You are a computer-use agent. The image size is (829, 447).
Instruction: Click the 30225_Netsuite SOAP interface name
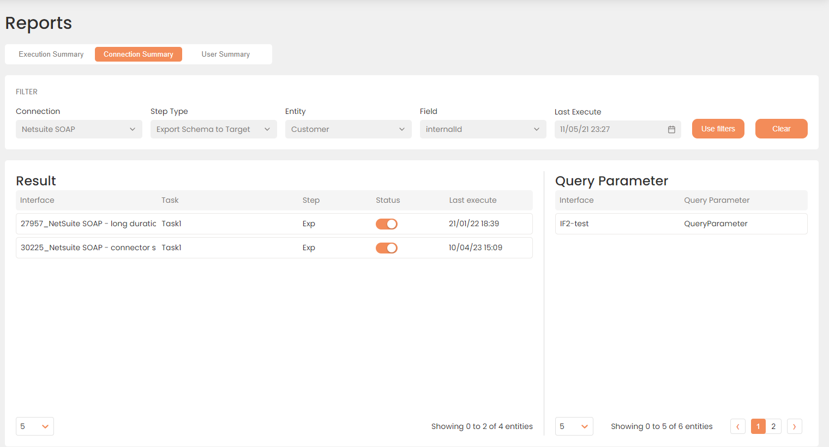click(88, 247)
